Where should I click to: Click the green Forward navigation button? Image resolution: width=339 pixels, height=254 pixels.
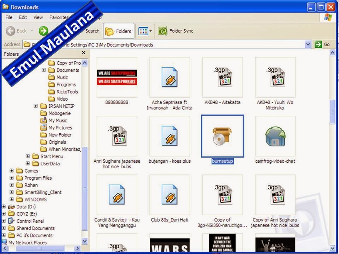click(x=44, y=31)
